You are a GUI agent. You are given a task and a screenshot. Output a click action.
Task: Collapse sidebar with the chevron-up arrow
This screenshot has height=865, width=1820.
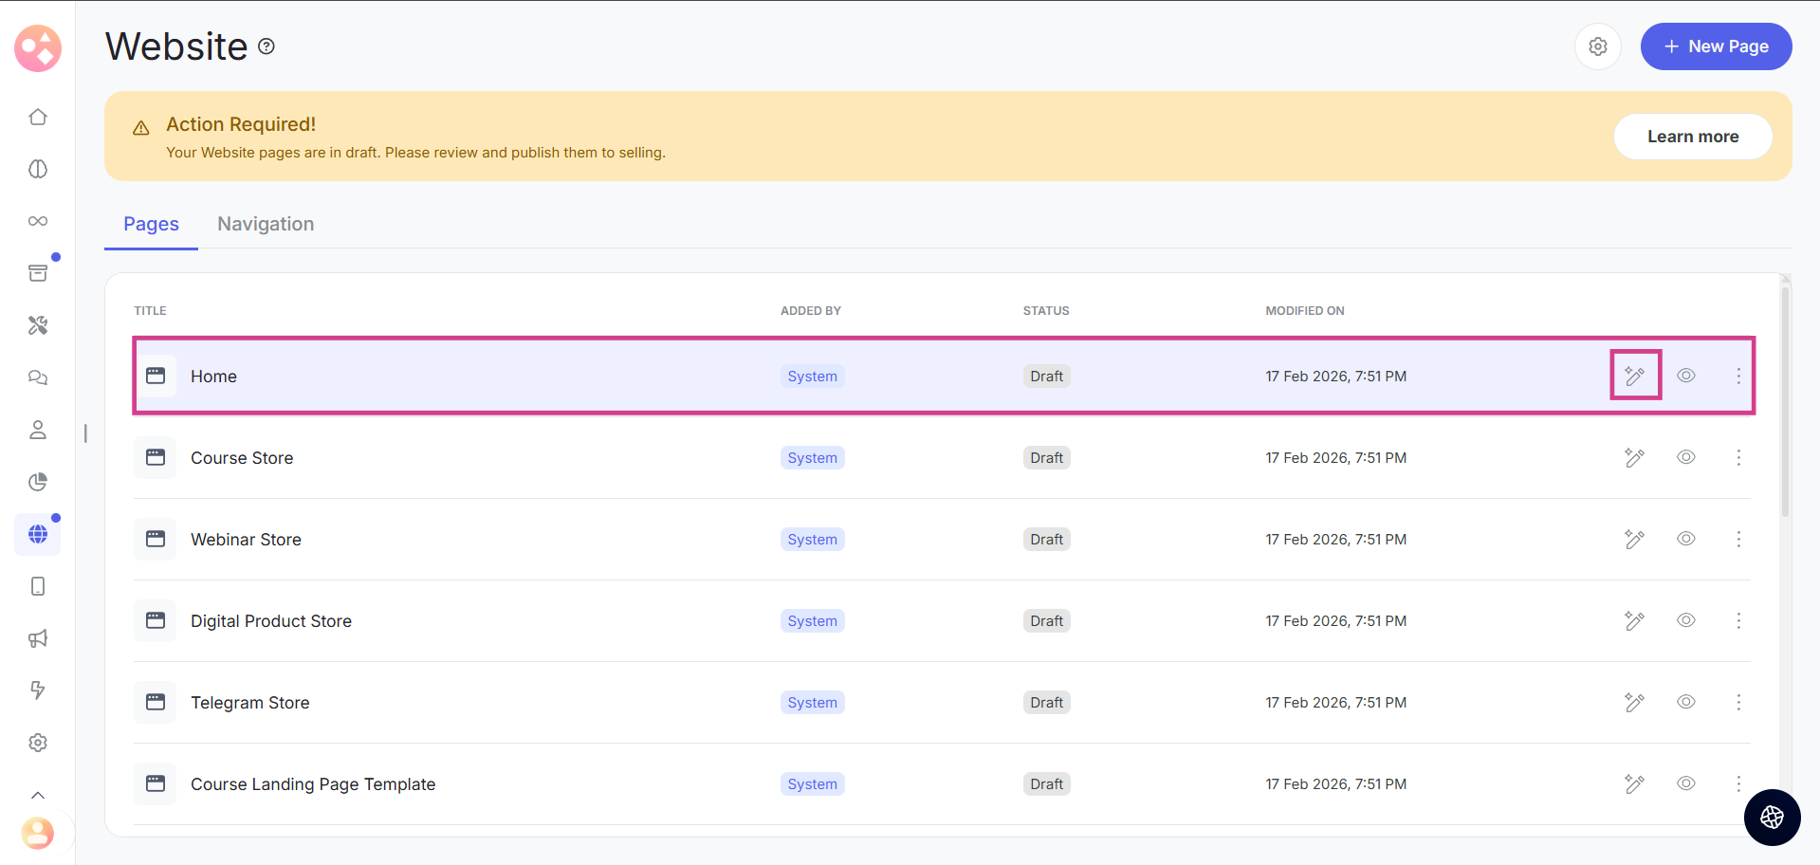click(x=38, y=795)
